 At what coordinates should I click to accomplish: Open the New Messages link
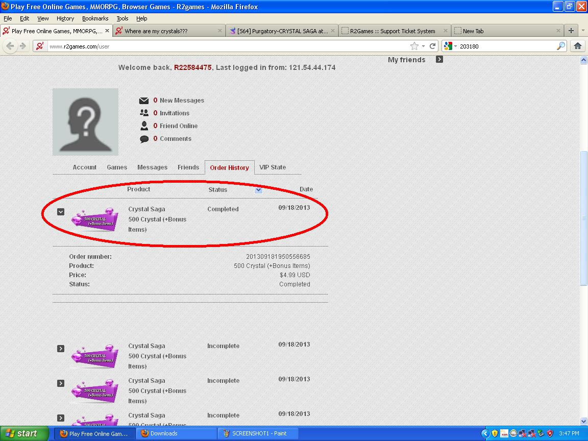pos(182,101)
